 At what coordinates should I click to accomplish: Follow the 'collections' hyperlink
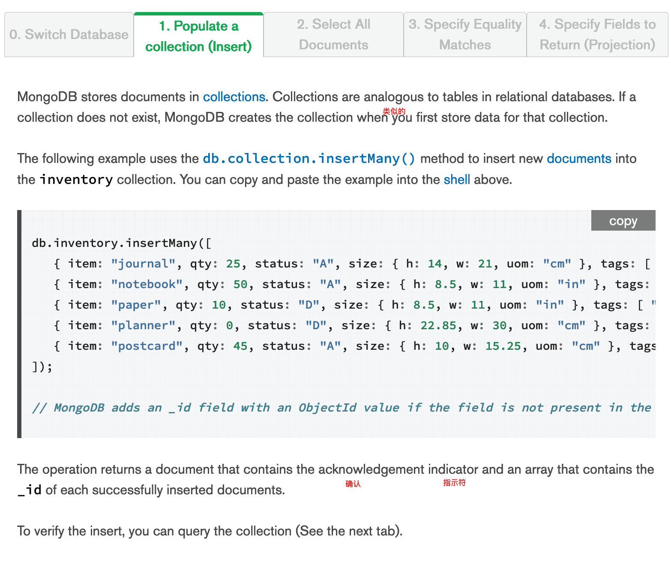pos(234,97)
